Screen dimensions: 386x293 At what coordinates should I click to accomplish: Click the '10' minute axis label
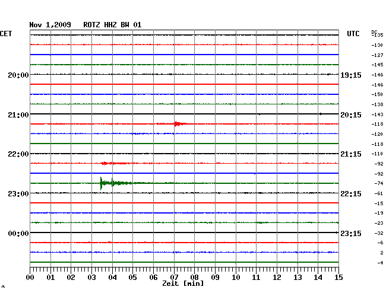tap(236, 277)
